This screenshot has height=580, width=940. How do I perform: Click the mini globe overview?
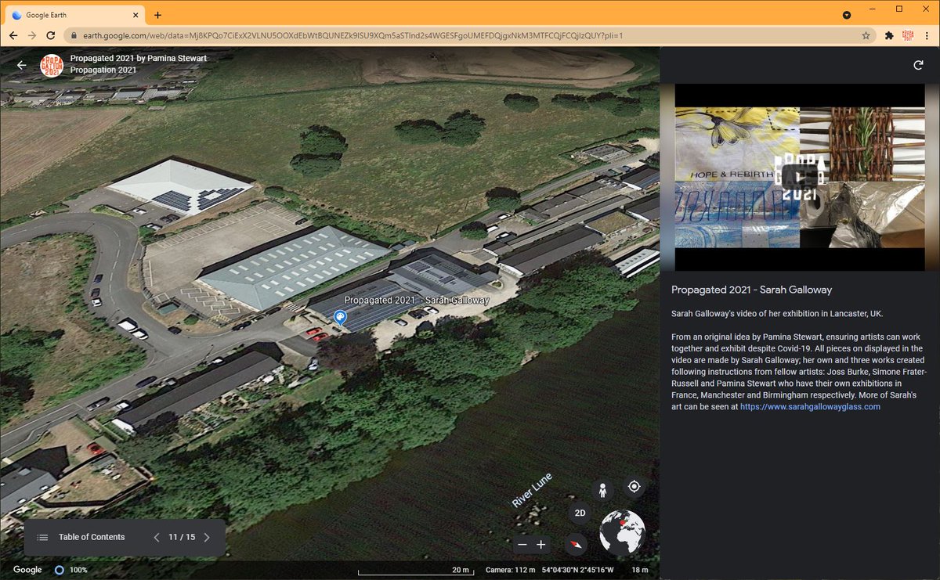click(x=622, y=532)
